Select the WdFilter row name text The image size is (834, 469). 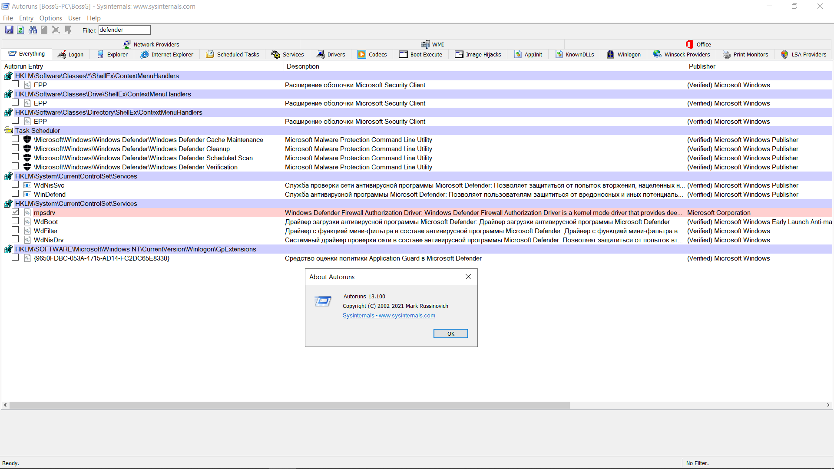tap(46, 231)
